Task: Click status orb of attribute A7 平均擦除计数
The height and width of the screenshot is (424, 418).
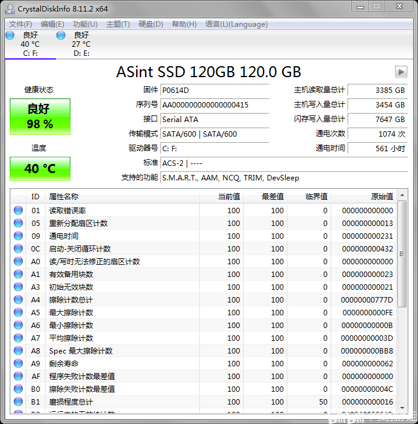Action: coord(18,338)
